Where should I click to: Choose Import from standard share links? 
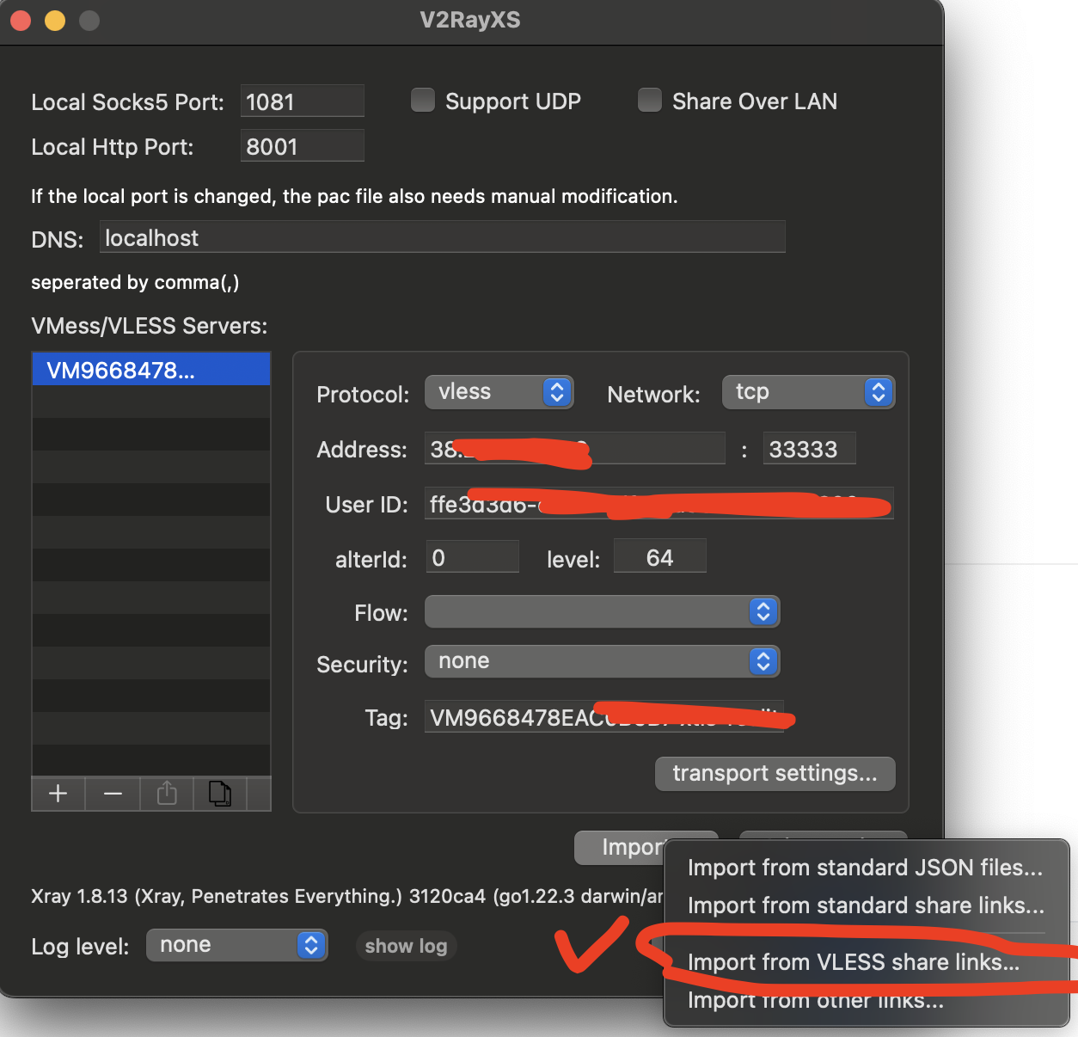pyautogui.click(x=866, y=905)
